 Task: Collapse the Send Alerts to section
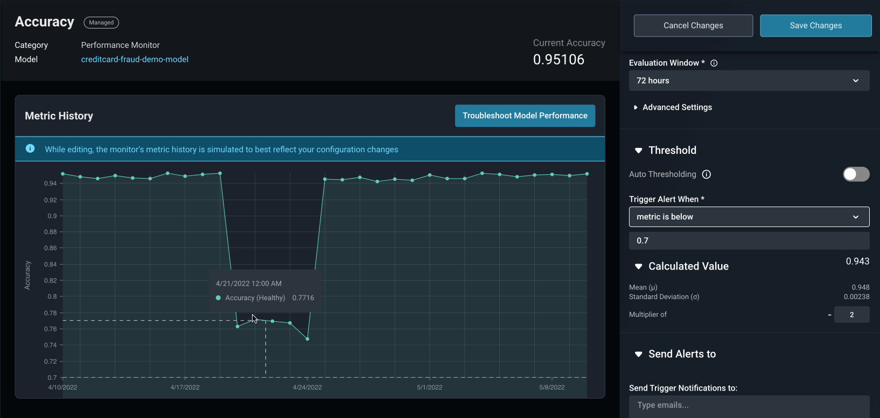coord(639,354)
